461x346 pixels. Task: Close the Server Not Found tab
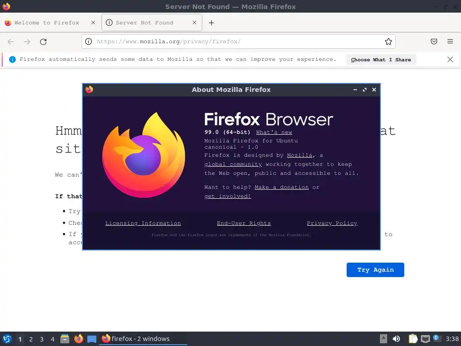pos(194,23)
